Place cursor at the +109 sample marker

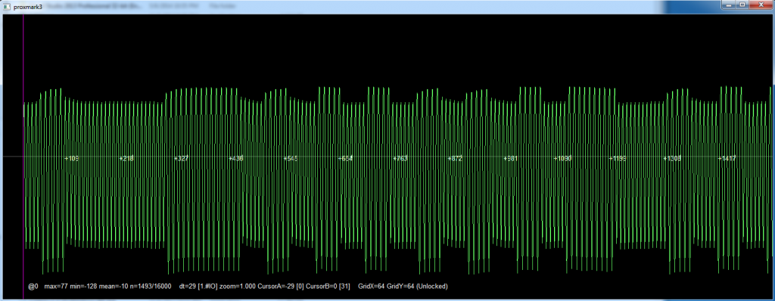(x=72, y=159)
